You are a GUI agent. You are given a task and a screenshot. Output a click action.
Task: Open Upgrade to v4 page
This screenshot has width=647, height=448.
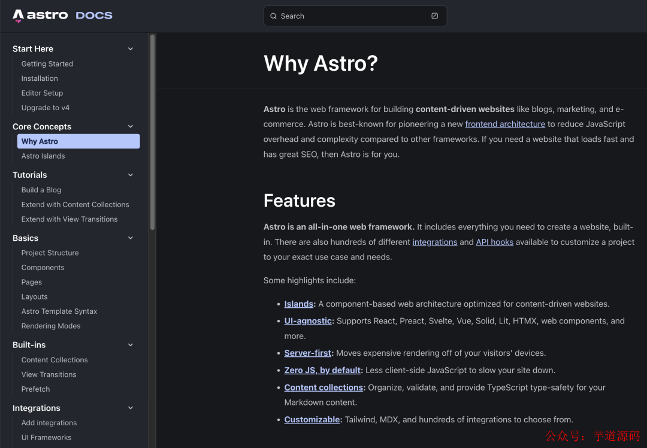(x=46, y=108)
